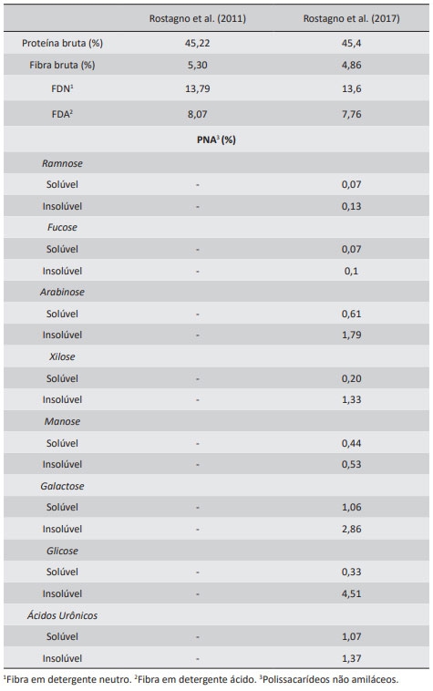Select the Proteína bruta (%) row label
Viewport: 433px width, 691px height.
[62, 43]
